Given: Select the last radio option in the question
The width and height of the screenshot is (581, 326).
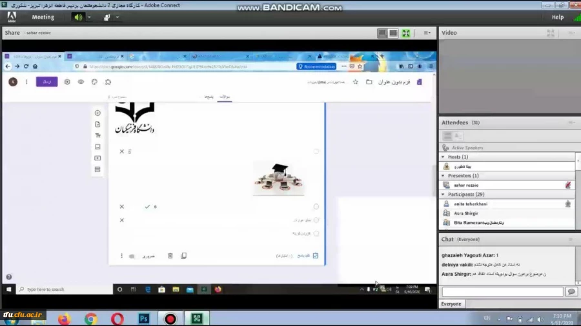Looking at the screenshot, I should pos(316,233).
